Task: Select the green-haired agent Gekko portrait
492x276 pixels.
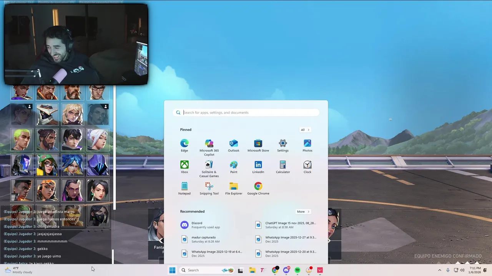Action: [22, 140]
